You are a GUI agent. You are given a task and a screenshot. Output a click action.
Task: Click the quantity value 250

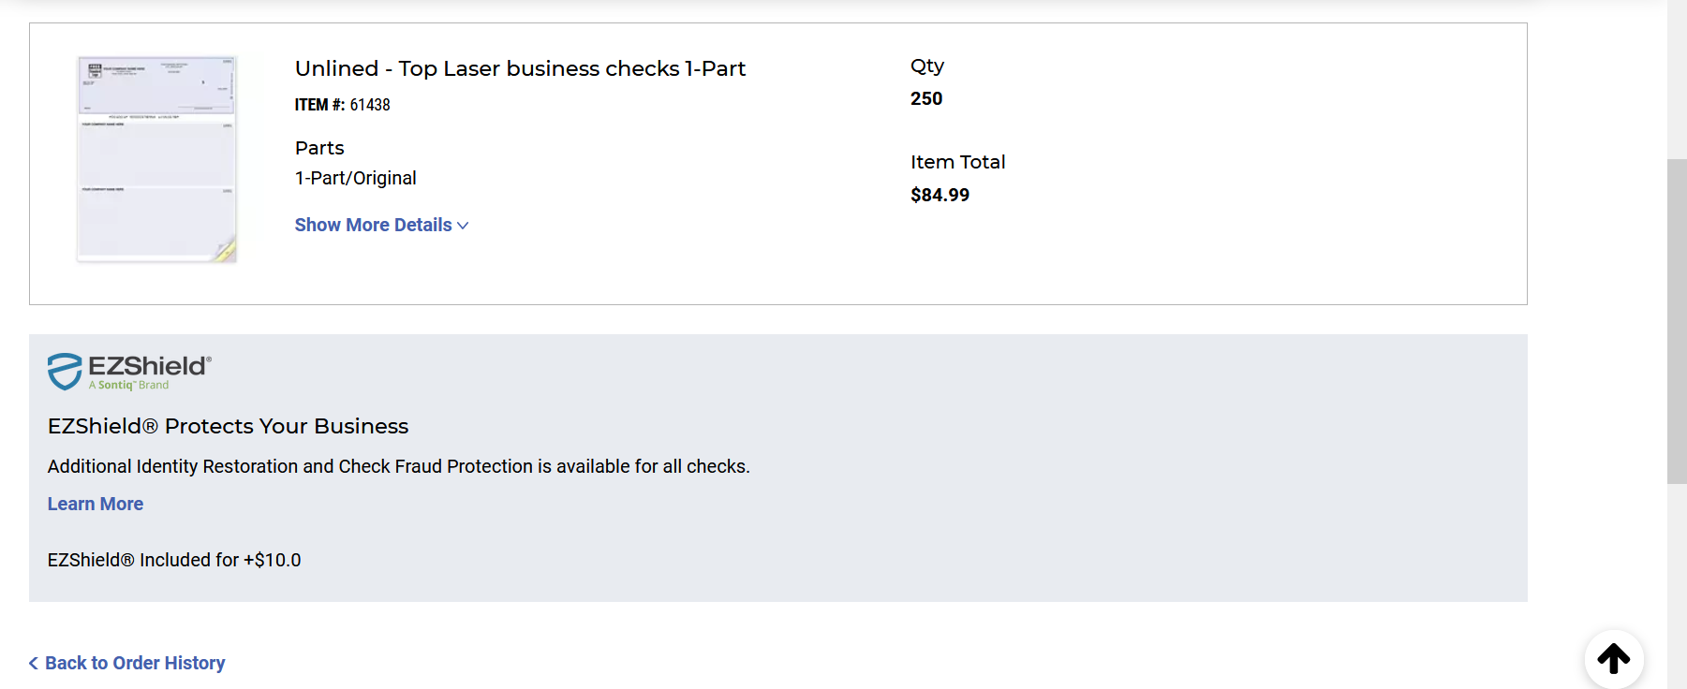coord(926,98)
